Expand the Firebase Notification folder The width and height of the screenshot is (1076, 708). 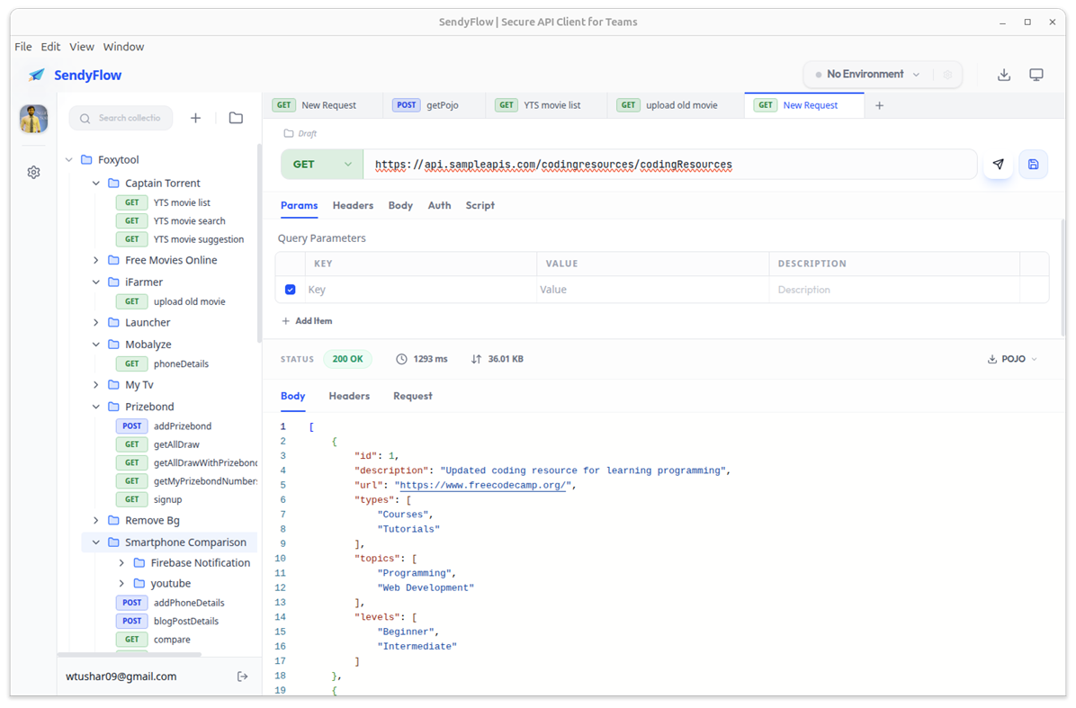pos(121,562)
